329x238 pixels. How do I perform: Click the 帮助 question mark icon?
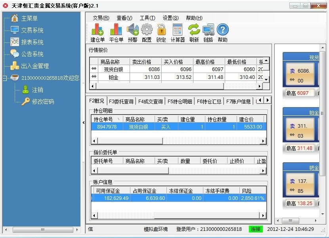pyautogui.click(x=222, y=30)
